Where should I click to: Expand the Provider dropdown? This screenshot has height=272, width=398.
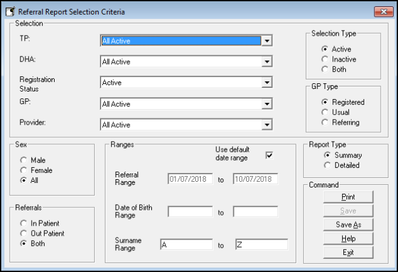click(267, 125)
